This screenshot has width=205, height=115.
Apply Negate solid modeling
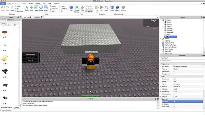point(117,8)
